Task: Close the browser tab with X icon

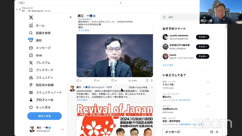Action: 17,9
